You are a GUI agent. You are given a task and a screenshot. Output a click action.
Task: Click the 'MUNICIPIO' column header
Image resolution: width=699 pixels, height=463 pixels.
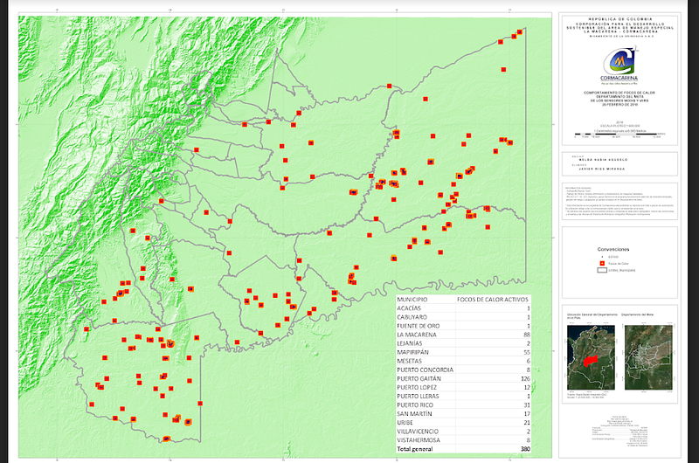pyautogui.click(x=412, y=300)
